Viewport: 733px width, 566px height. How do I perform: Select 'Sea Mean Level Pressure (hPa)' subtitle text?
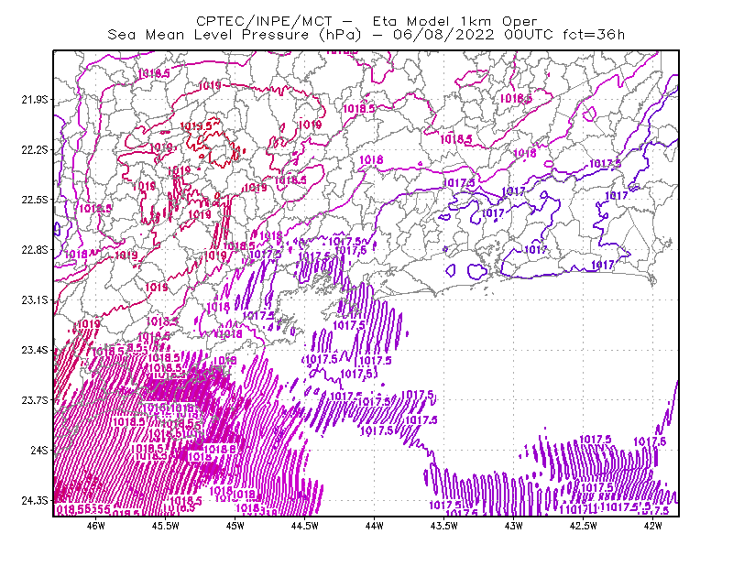[x=235, y=35]
